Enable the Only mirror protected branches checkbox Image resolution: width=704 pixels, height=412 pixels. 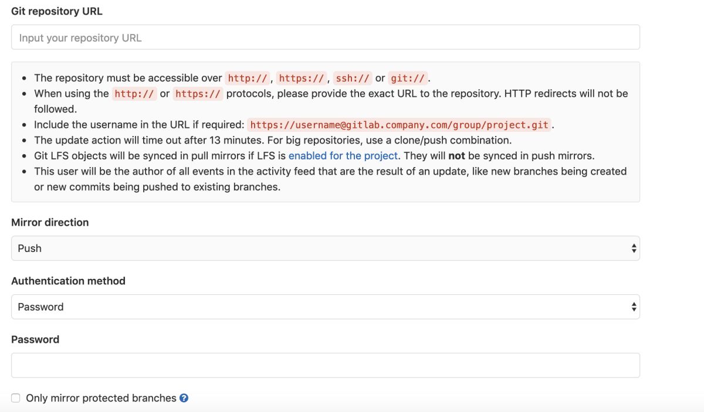[16, 399]
